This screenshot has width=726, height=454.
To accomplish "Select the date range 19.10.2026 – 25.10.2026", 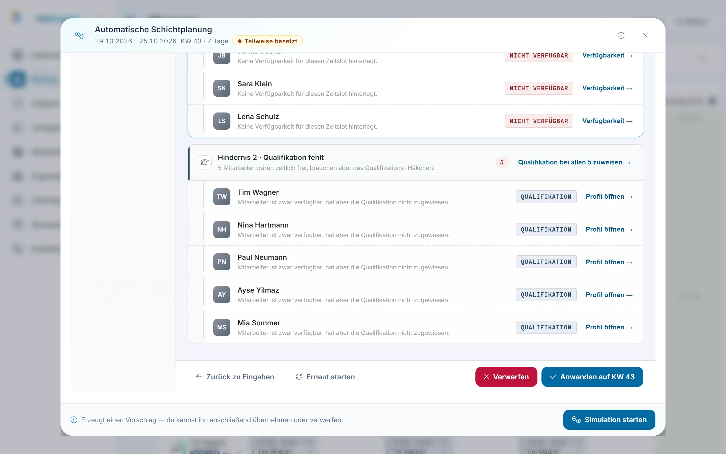I will [136, 41].
